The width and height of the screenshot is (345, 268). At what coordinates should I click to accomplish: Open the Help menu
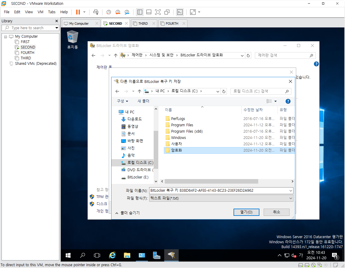64,12
